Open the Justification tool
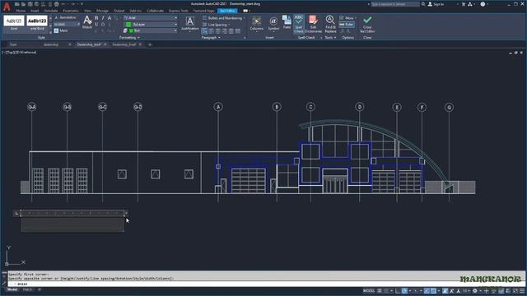The width and height of the screenshot is (527, 296). 190,24
